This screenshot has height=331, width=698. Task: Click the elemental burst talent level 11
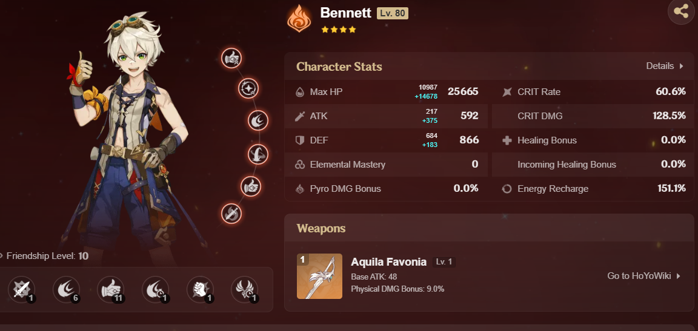(x=111, y=290)
